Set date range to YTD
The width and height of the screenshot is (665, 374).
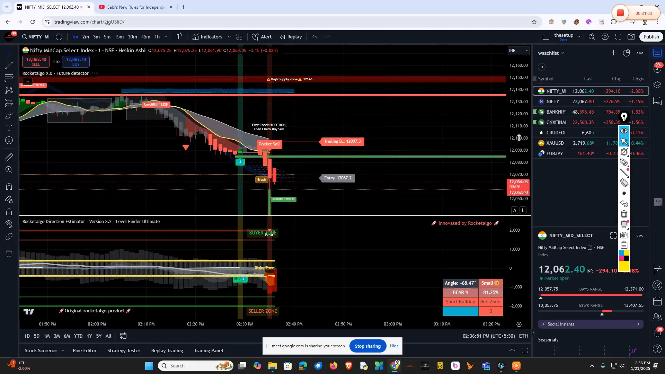(x=78, y=336)
